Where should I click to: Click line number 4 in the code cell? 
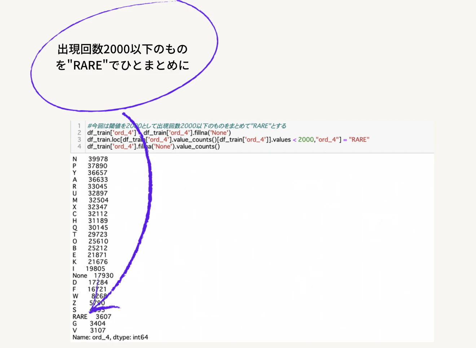tap(79, 146)
